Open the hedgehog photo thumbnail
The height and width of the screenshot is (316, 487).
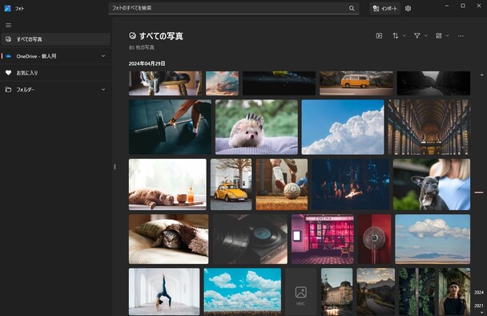coord(256,127)
